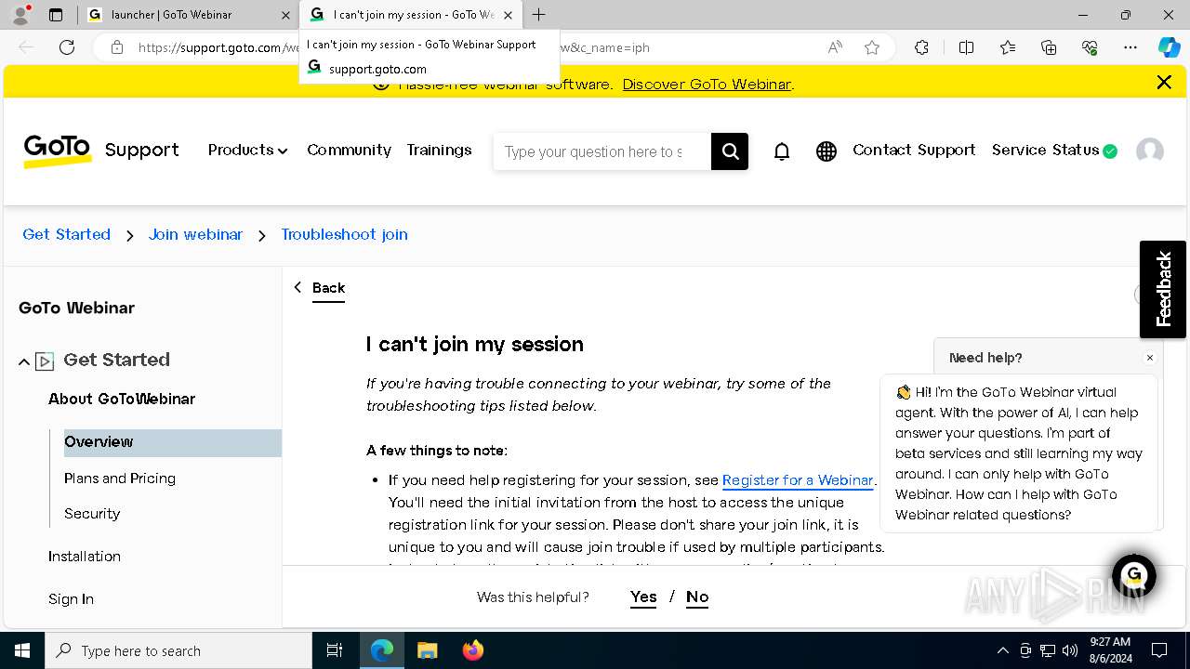
Task: Open browser Settings and more menu
Action: pos(1130,47)
